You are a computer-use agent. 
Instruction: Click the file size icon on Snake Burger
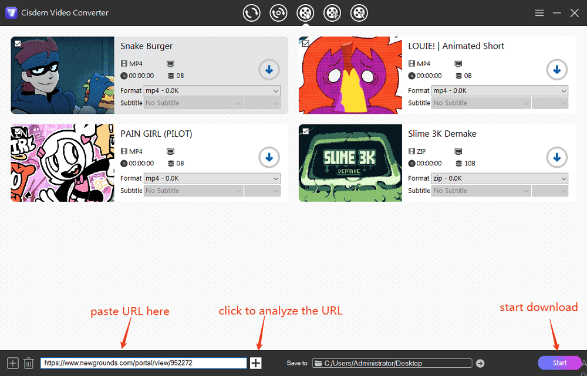pos(171,76)
